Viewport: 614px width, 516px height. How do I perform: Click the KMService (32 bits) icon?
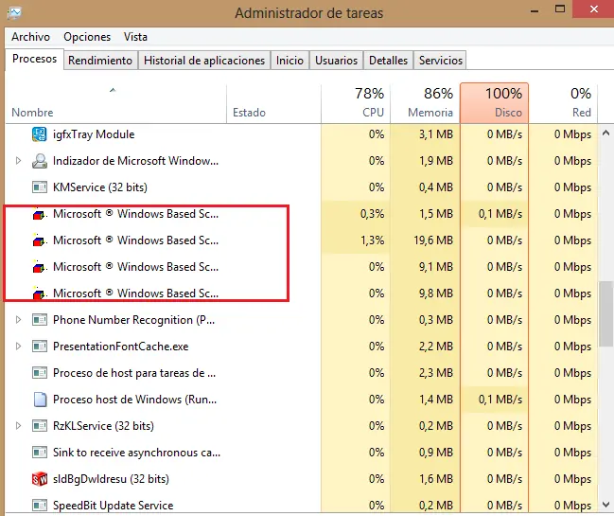pyautogui.click(x=39, y=187)
